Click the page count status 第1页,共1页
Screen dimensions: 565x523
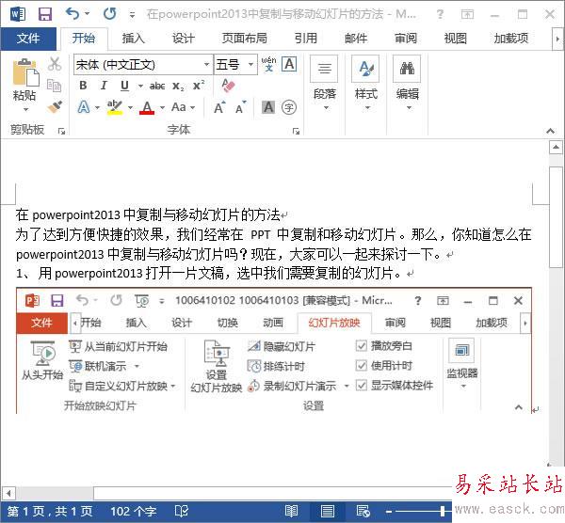(50, 512)
